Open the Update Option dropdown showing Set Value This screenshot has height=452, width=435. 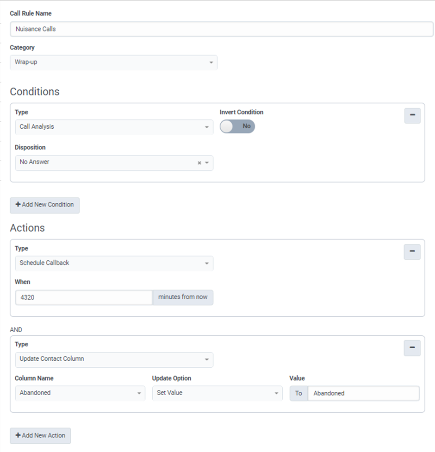tap(217, 393)
